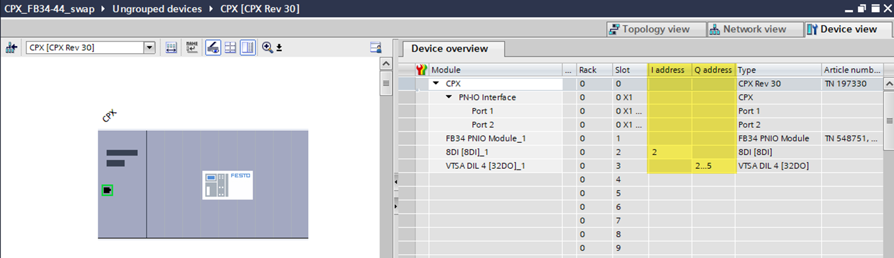Click CPX_FB34-44_swap in the breadcrumb
The width and height of the screenshot is (894, 258).
(x=49, y=9)
